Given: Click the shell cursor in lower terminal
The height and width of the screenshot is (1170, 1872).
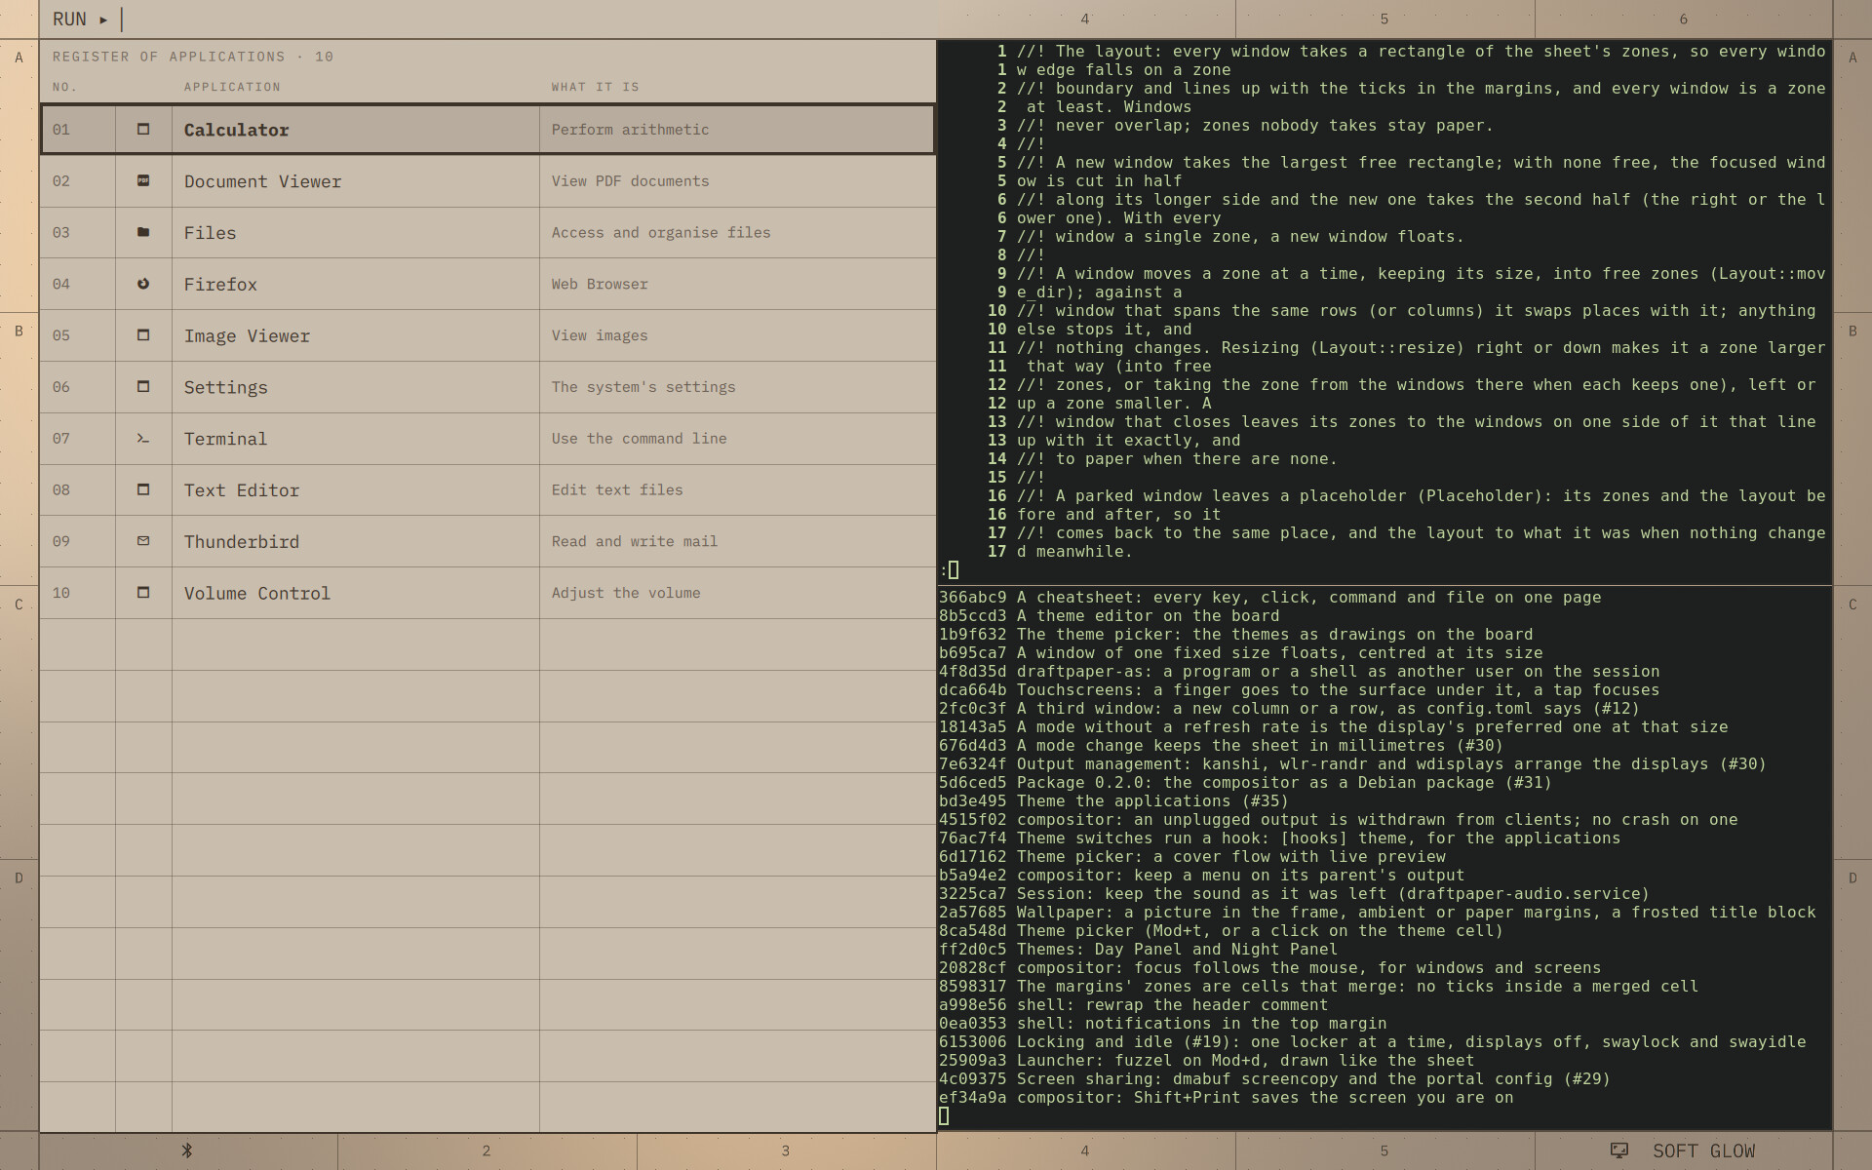Looking at the screenshot, I should coord(944,1115).
